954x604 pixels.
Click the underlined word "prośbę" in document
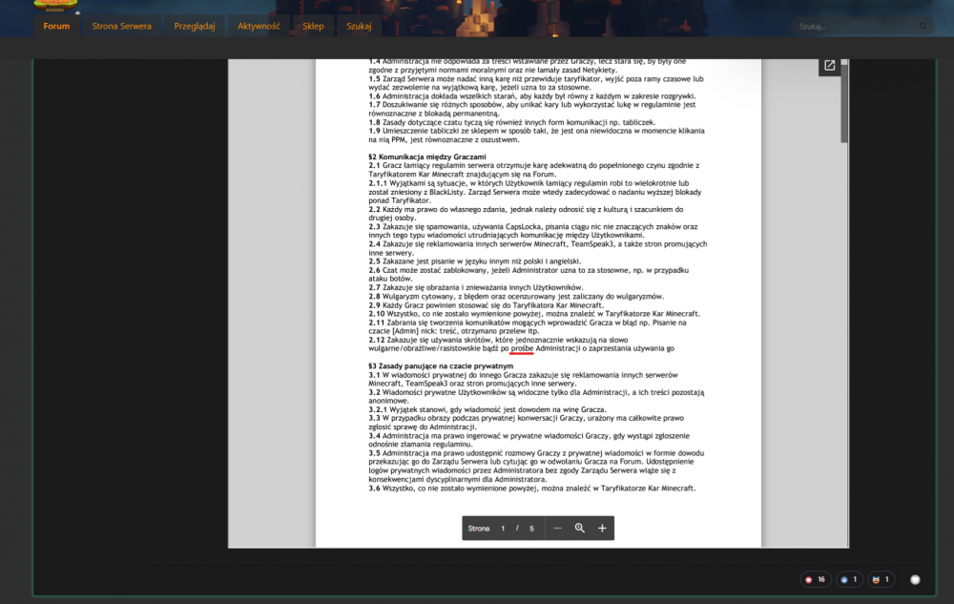point(522,348)
